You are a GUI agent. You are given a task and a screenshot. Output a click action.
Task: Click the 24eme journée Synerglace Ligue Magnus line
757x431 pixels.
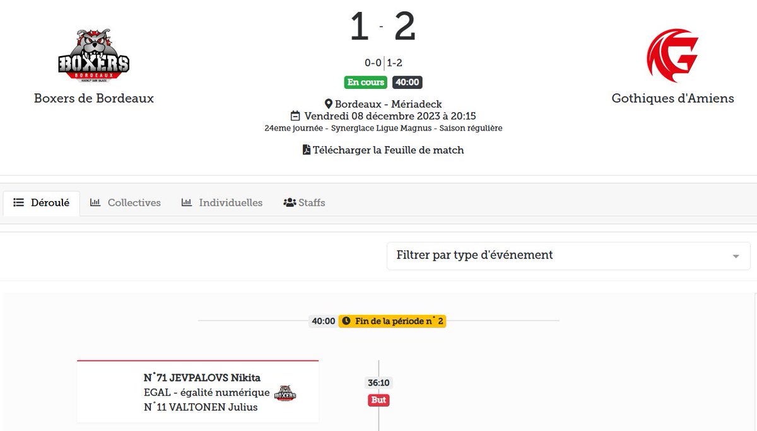point(384,128)
